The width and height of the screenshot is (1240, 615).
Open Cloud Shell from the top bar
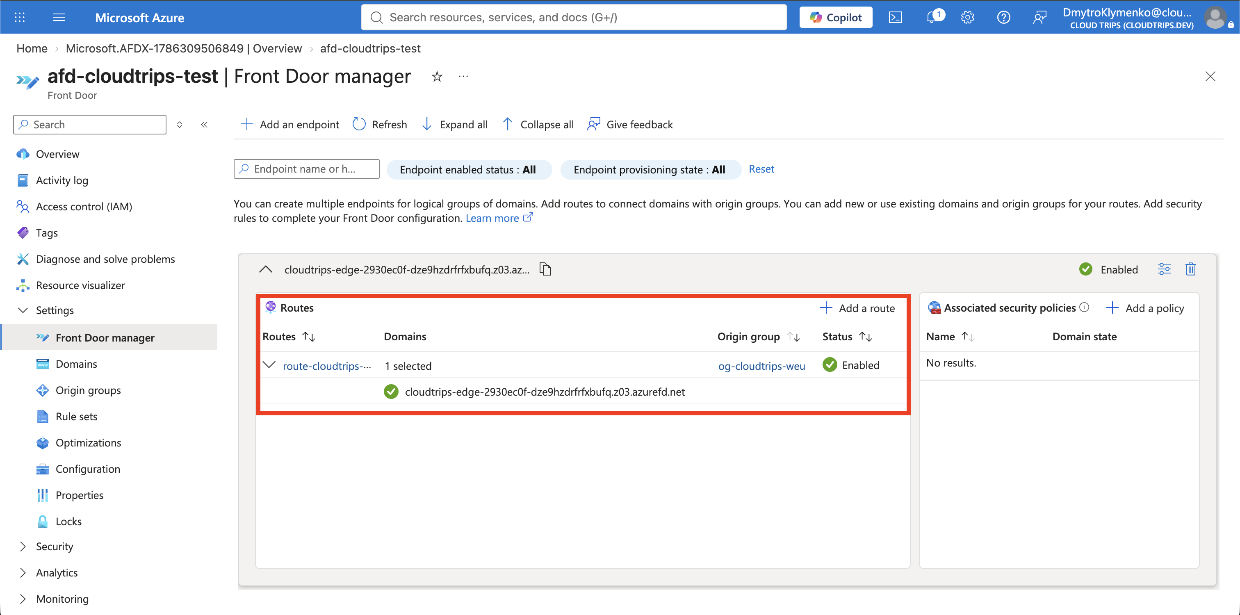895,17
